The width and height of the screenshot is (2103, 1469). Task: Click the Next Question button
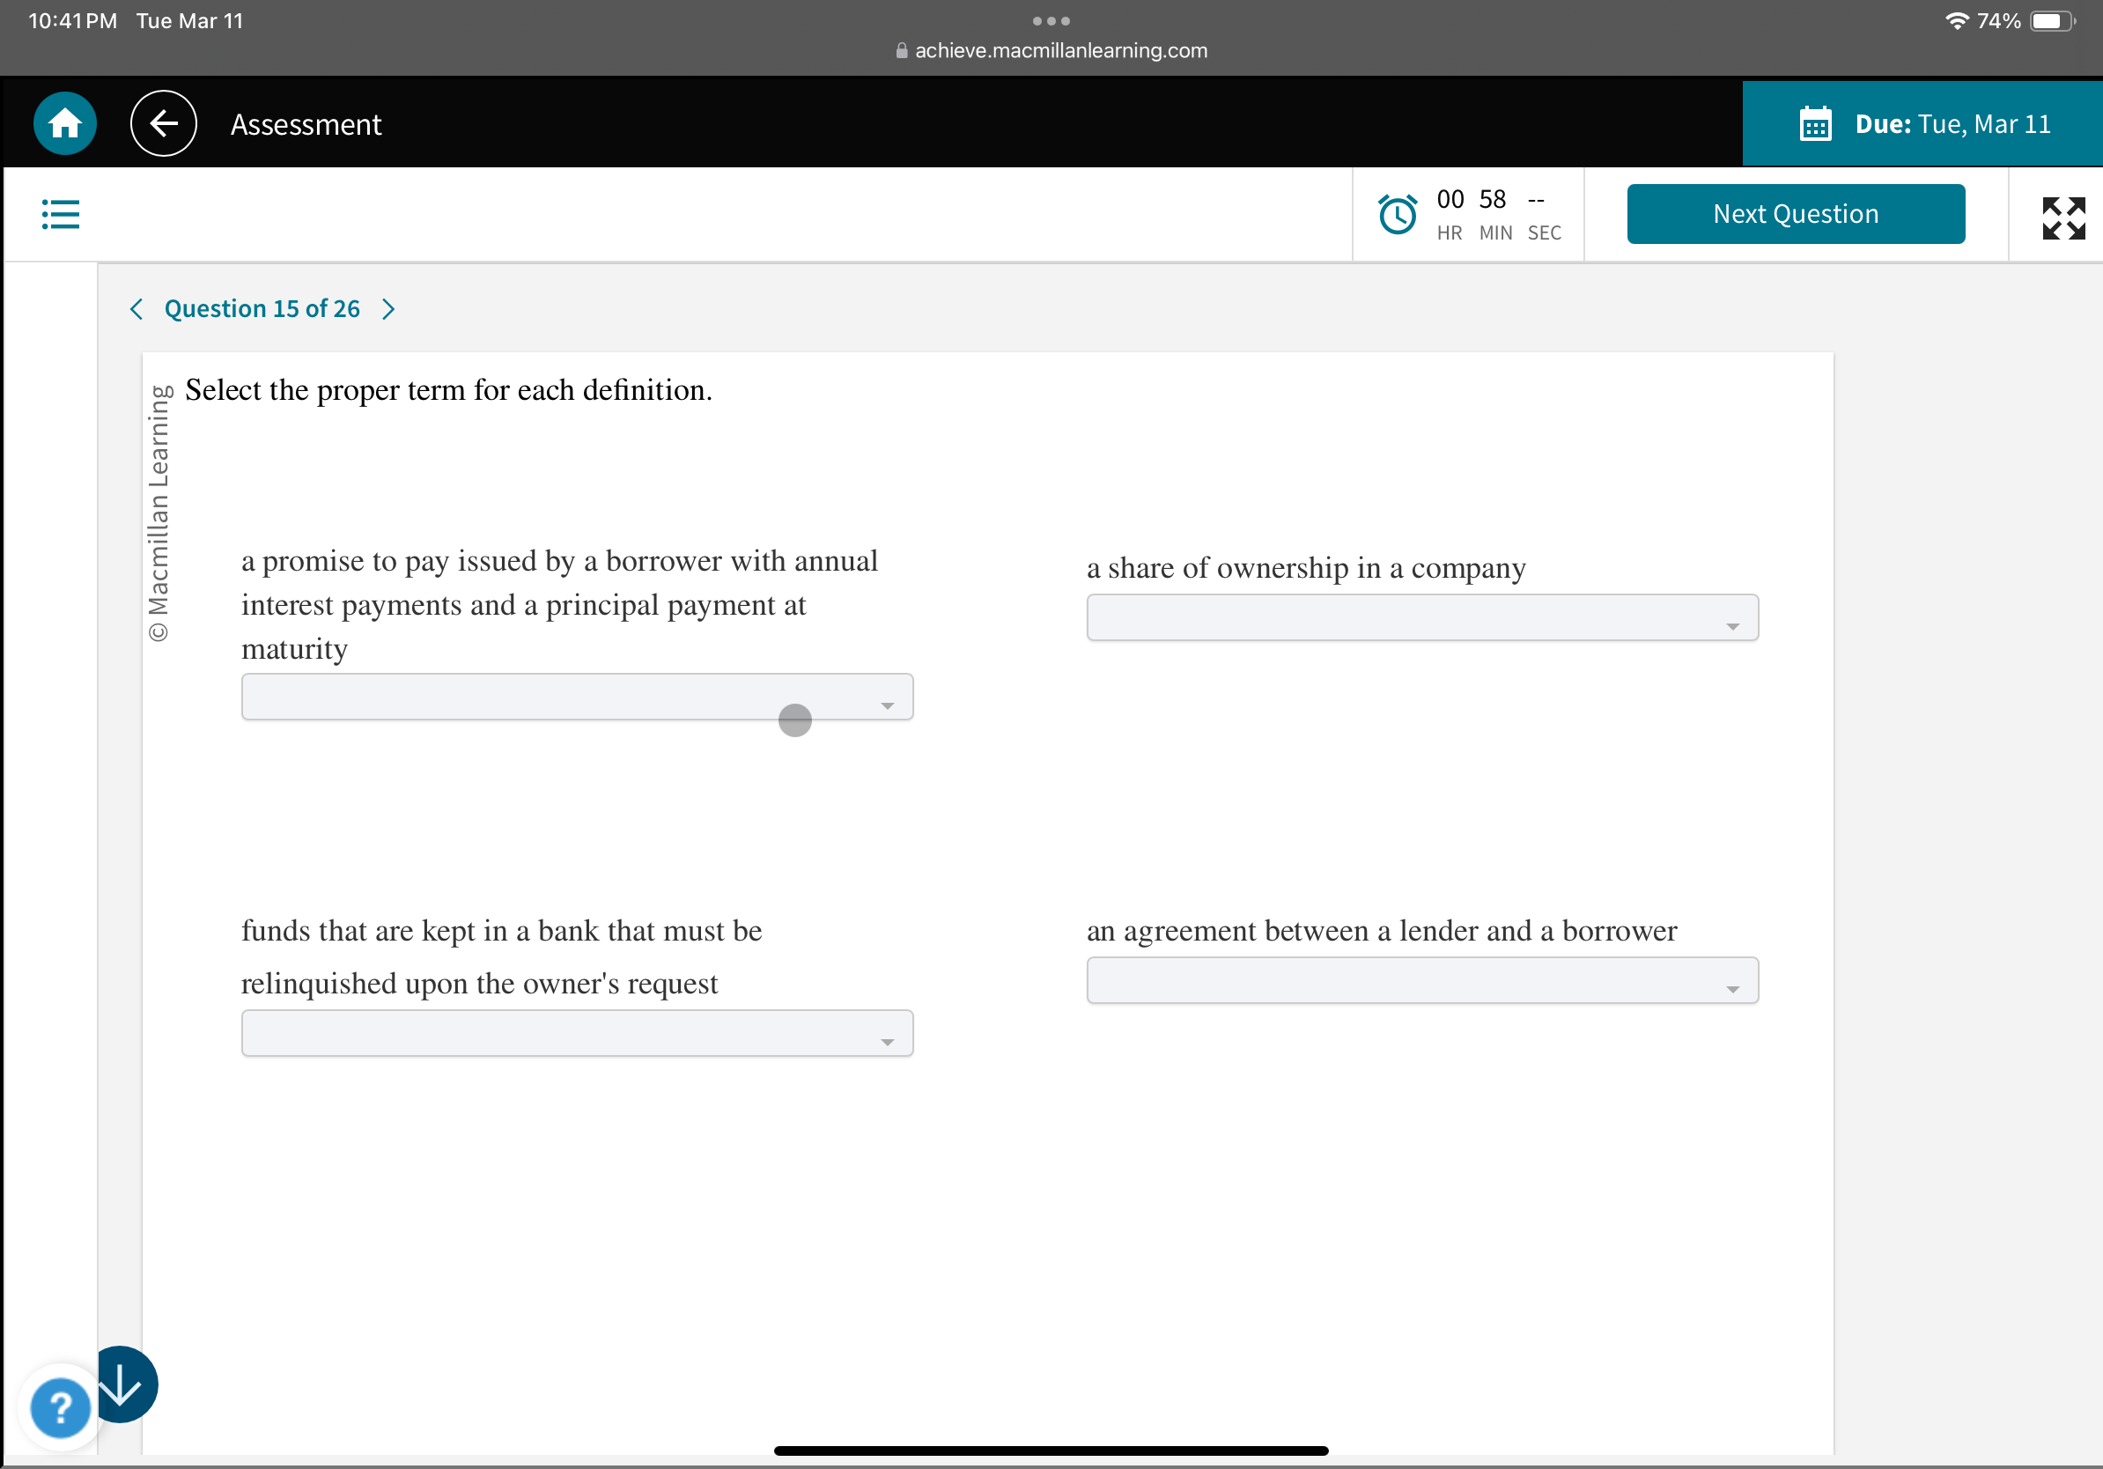coord(1796,213)
